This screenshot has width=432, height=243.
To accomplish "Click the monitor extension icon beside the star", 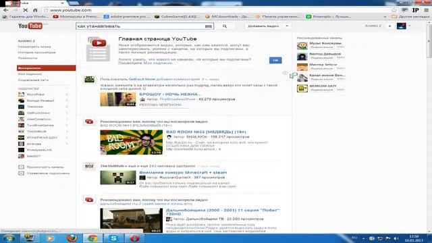I will coord(405,10).
